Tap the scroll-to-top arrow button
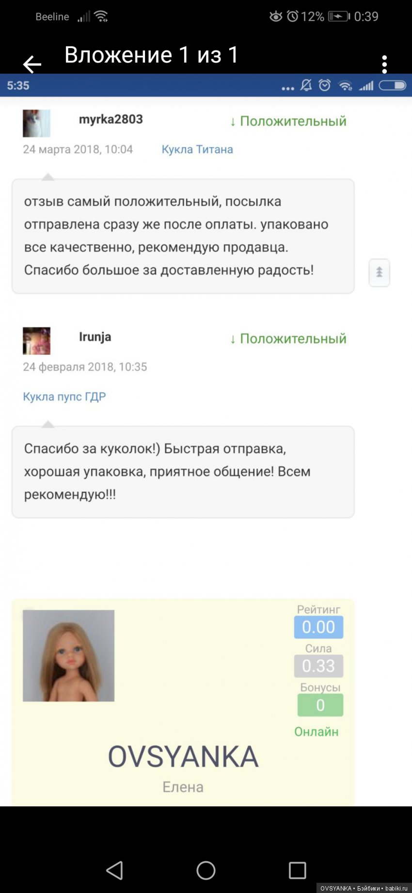Viewport: 412px width, 893px height. [379, 272]
